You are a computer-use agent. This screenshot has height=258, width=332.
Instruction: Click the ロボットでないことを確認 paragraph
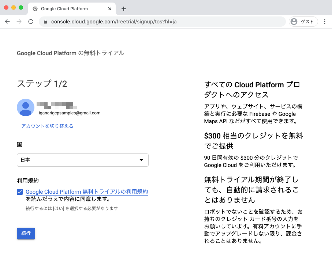pos(253,226)
